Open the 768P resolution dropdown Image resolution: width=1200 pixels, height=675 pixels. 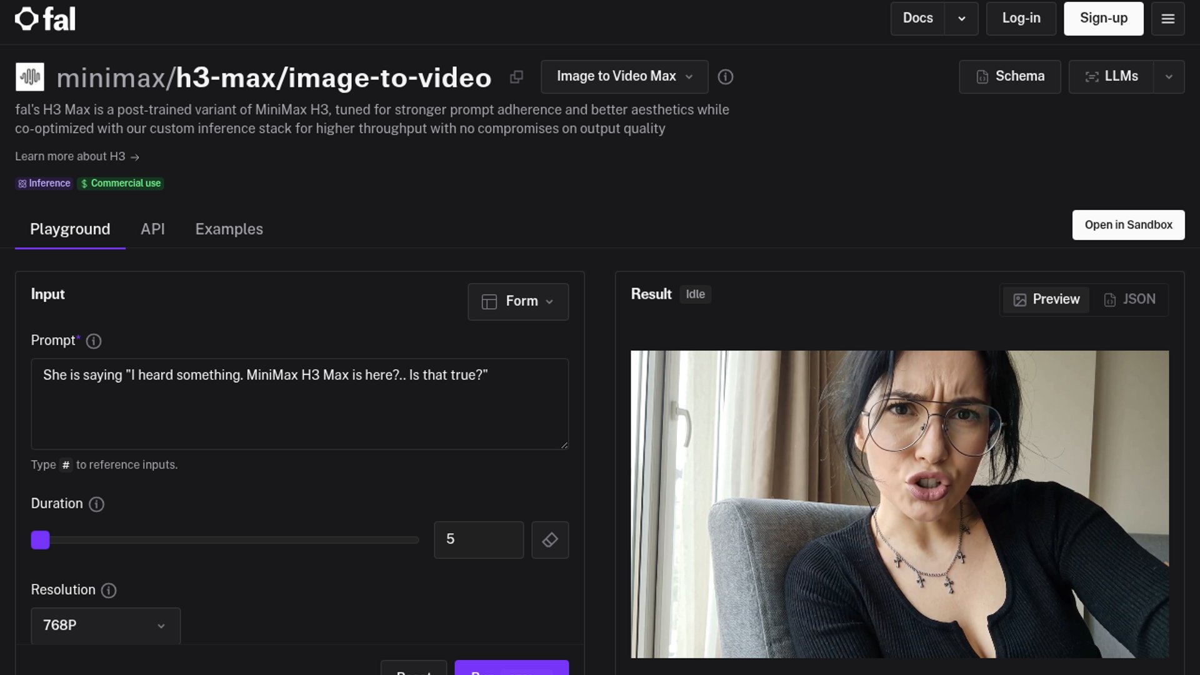[106, 626]
